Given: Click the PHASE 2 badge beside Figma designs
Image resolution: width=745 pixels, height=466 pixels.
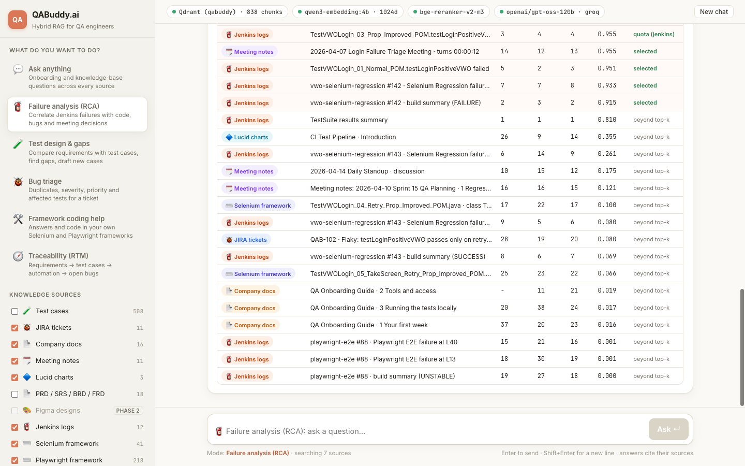Looking at the screenshot, I should click(128, 411).
